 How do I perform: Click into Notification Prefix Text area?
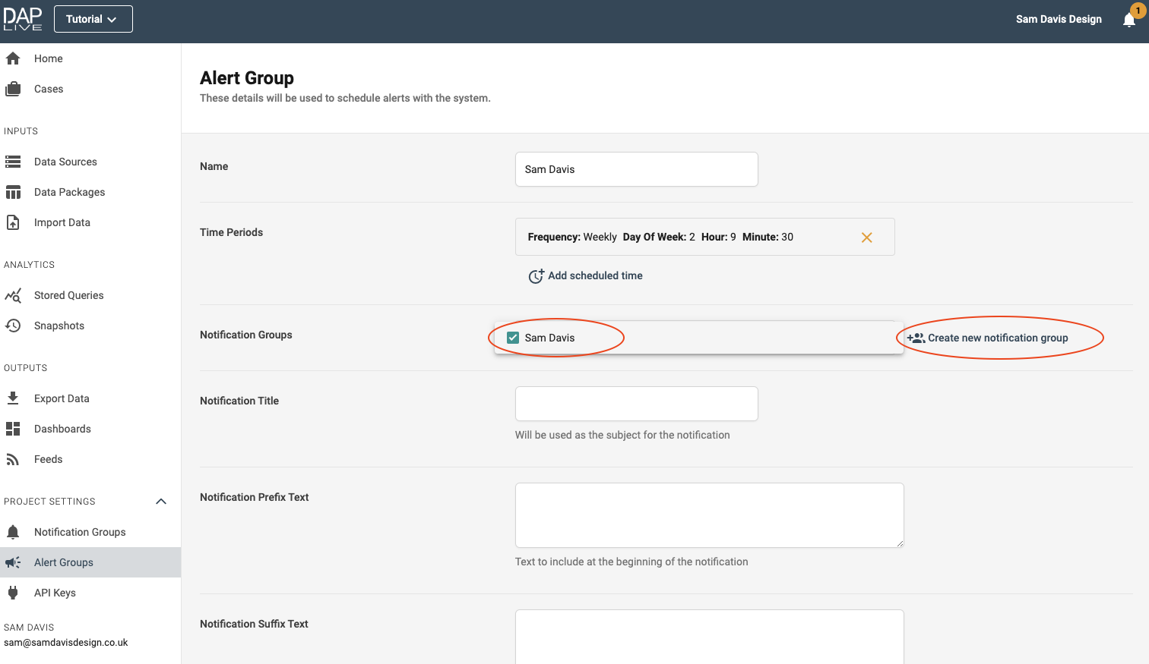[709, 515]
